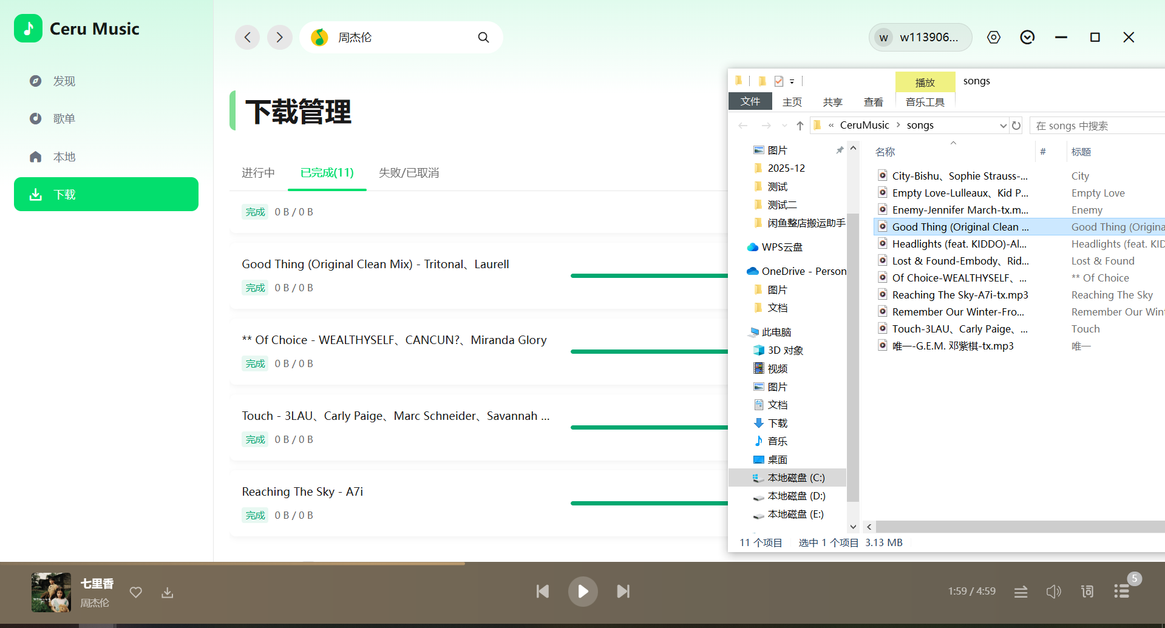Viewport: 1165px width, 628px height.
Task: Open the play queue icon showing badge 5
Action: click(1121, 591)
